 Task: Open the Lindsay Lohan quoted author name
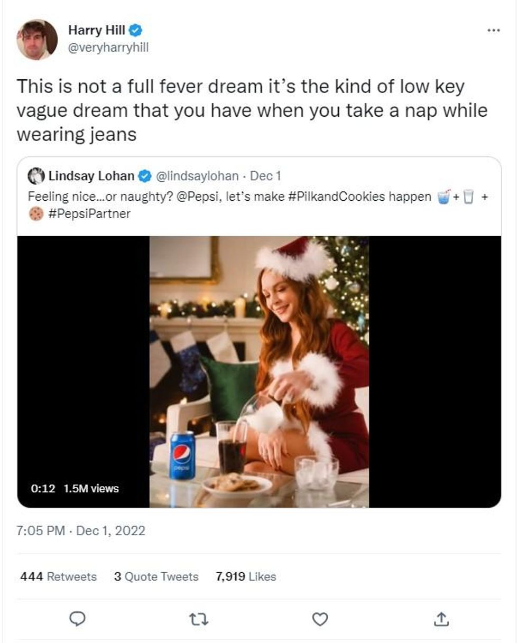[x=91, y=175]
